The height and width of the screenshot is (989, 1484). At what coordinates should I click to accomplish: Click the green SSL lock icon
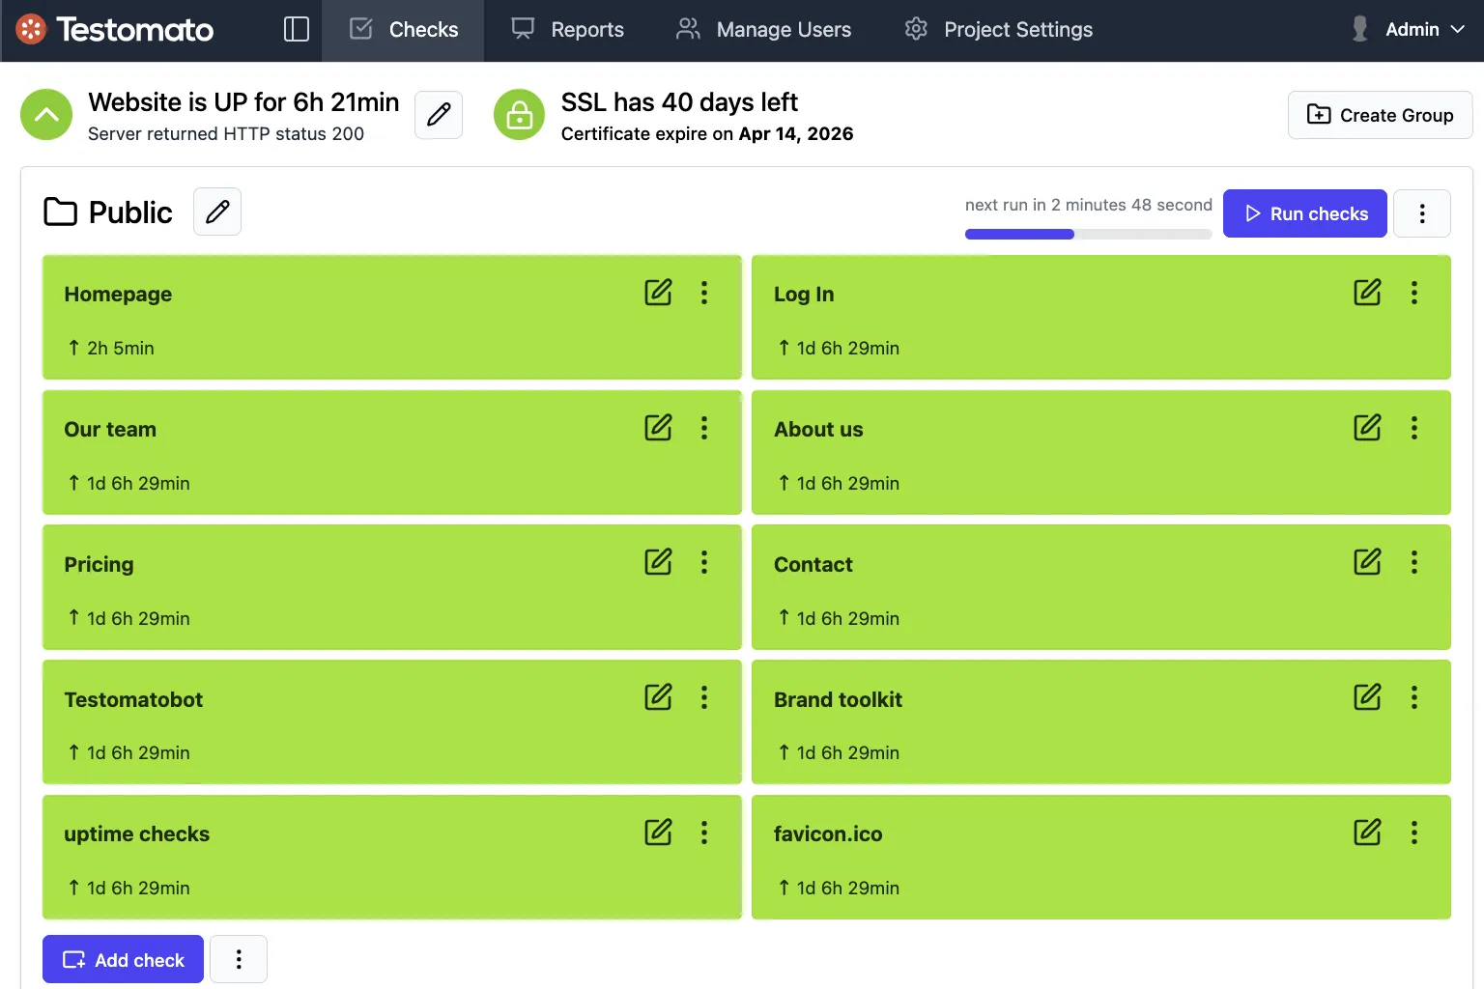point(520,115)
